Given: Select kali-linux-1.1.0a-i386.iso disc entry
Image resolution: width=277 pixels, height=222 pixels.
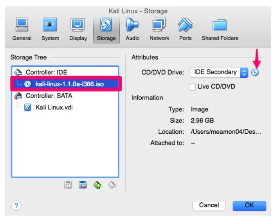Looking at the screenshot, I should [x=66, y=84].
